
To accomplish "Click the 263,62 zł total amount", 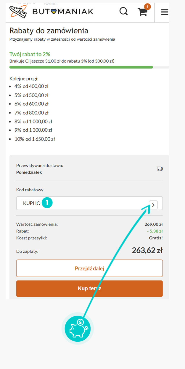I will tap(147, 250).
